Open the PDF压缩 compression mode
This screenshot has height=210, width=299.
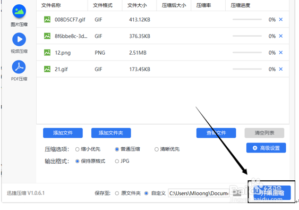pos(19,71)
